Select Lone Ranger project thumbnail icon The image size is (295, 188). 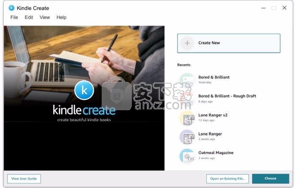pos(187,137)
